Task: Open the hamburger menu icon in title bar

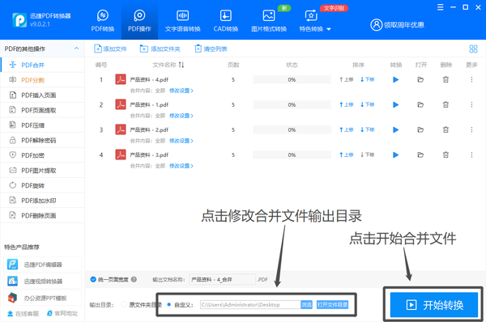Action: [440, 7]
